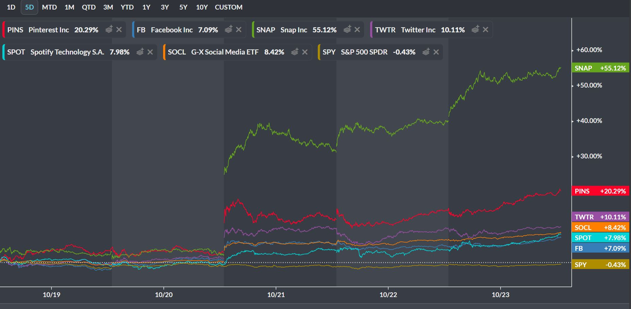
Task: Click the FB ticker symbol in legend
Action: pyautogui.click(x=141, y=30)
